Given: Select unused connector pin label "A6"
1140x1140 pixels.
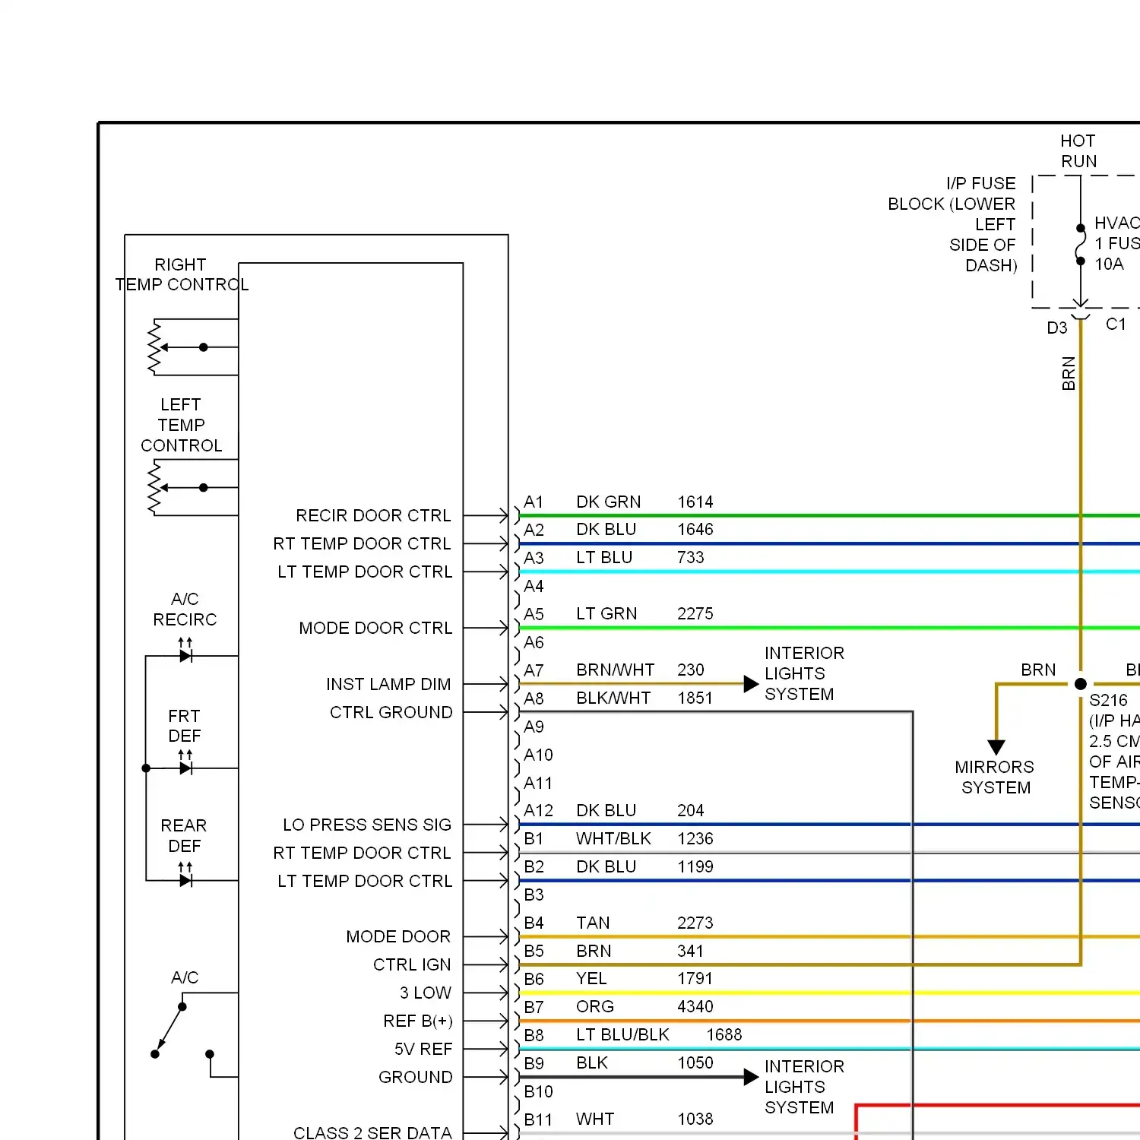Looking at the screenshot, I should [x=534, y=642].
